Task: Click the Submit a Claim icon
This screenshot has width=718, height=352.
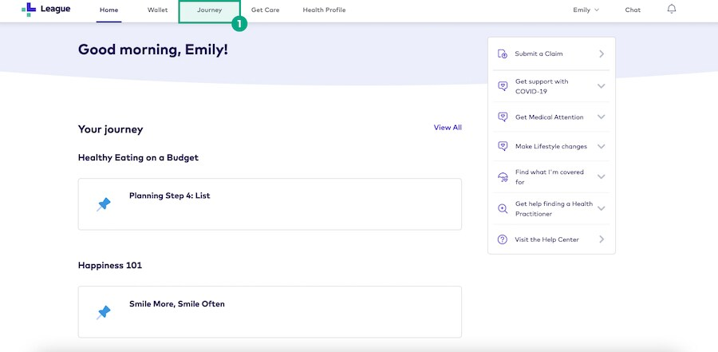Action: click(x=503, y=54)
